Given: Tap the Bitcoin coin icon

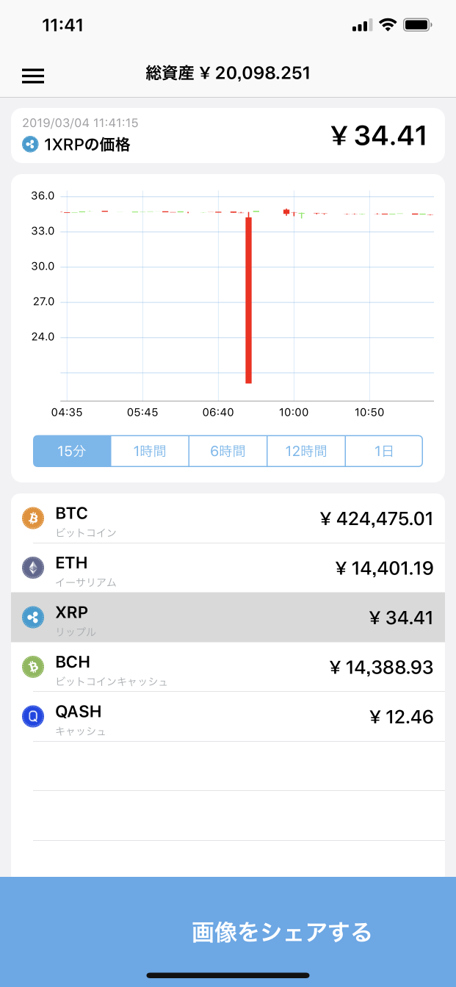Looking at the screenshot, I should tap(32, 518).
